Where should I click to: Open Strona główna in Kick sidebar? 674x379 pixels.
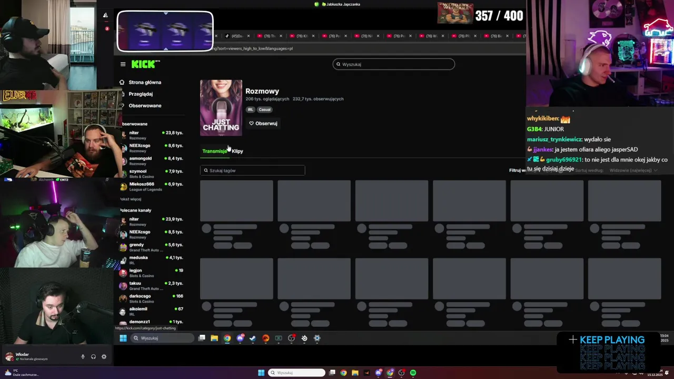tap(145, 82)
